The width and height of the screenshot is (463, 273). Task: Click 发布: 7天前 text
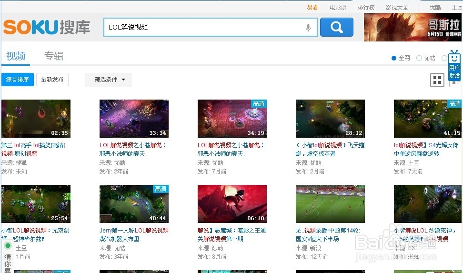click(408, 172)
